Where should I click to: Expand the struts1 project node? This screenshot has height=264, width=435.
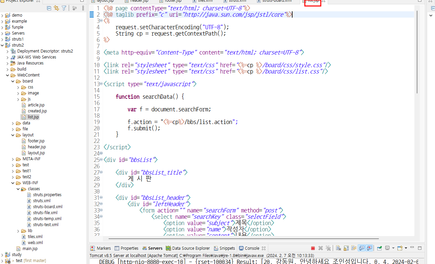click(x=2, y=39)
